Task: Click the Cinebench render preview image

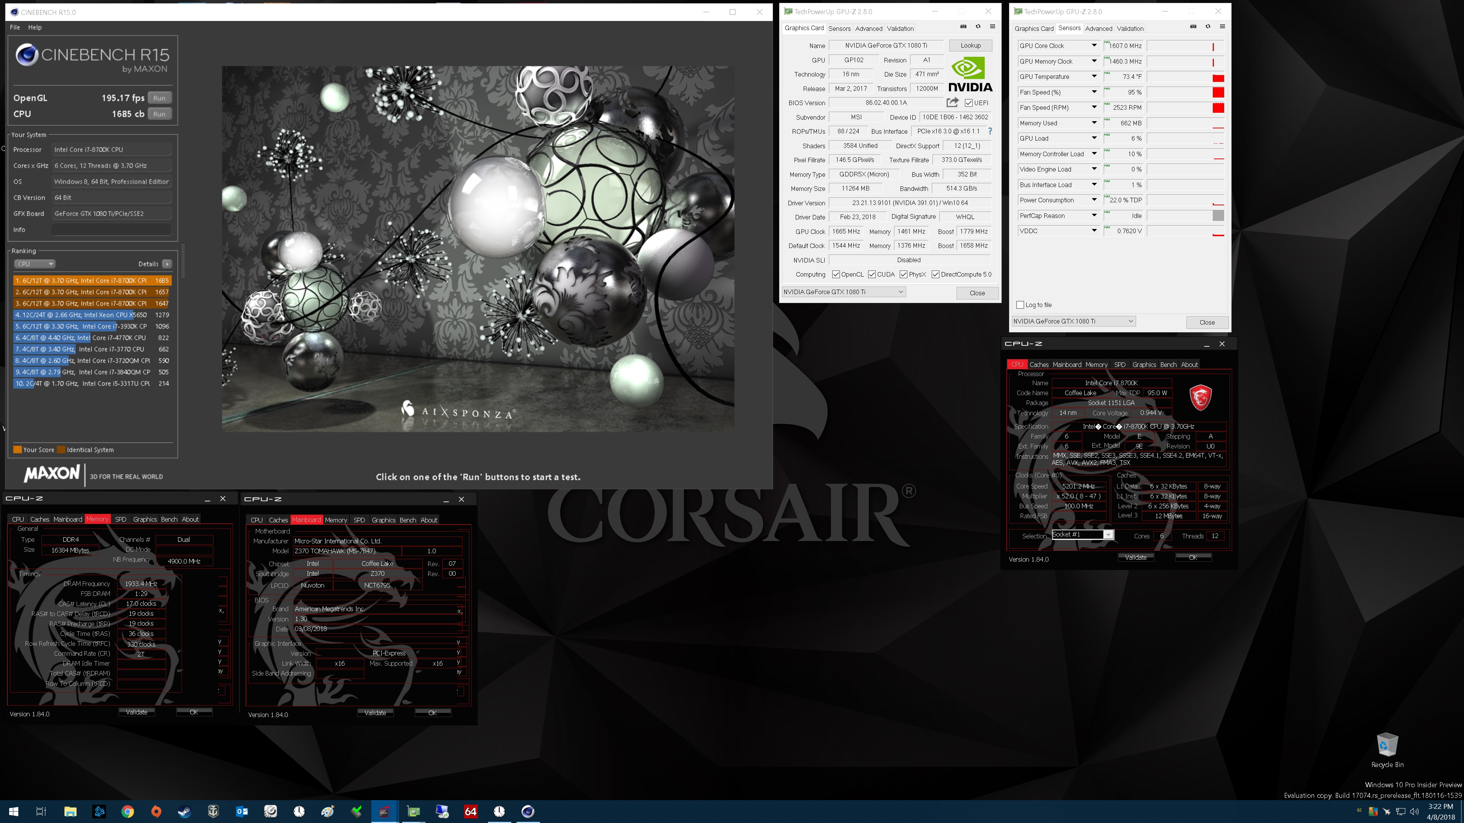Action: pos(477,249)
